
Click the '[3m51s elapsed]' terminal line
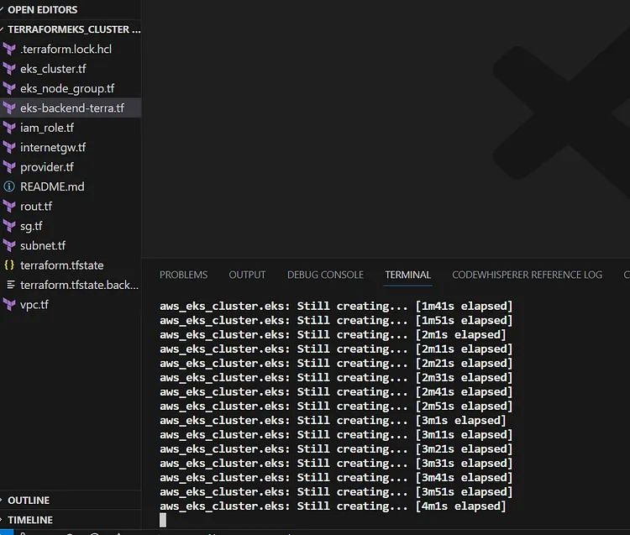[336, 492]
